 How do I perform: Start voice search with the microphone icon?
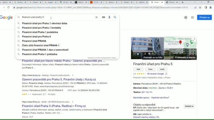[109, 17]
